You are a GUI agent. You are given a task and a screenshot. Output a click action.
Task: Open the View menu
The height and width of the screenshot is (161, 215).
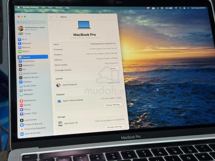point(50,8)
